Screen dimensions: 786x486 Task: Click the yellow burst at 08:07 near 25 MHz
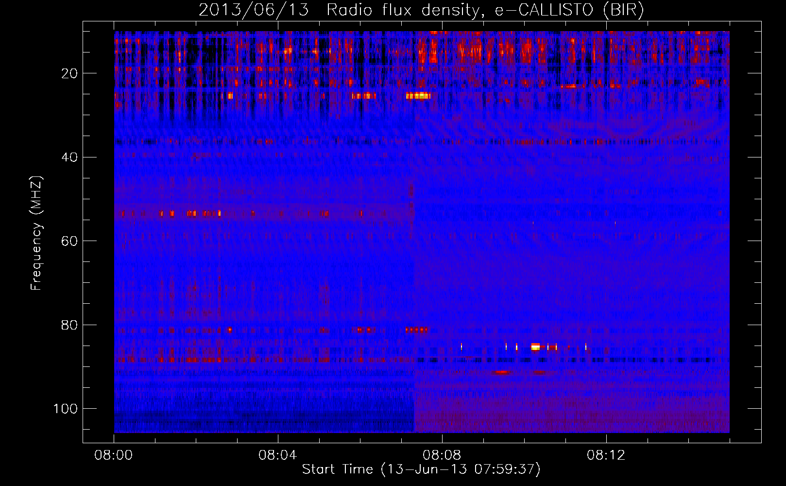418,96
